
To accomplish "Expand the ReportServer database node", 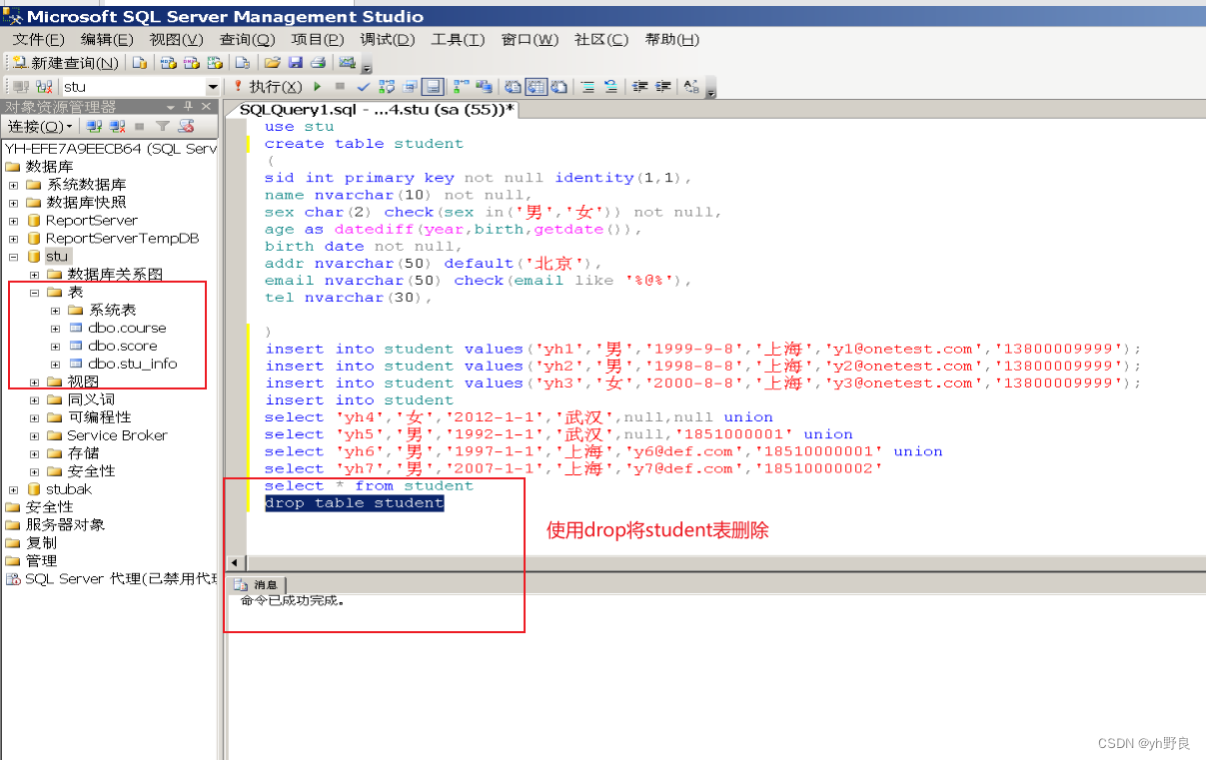I will [14, 221].
